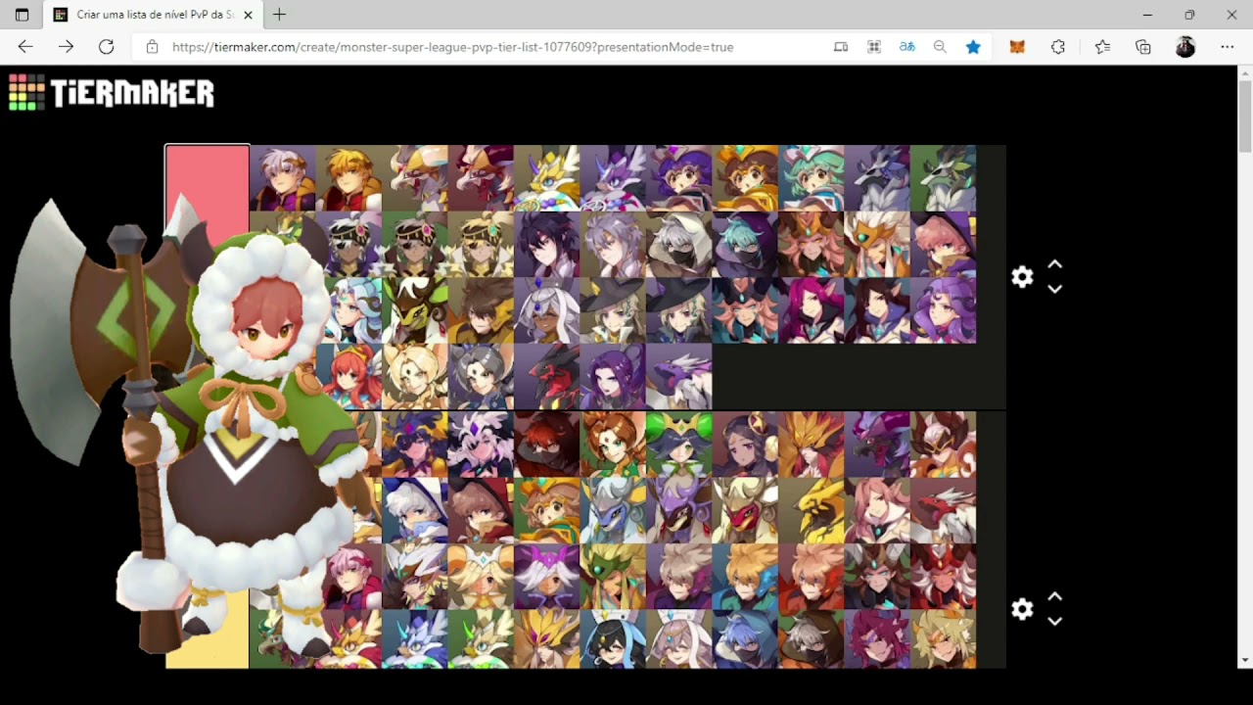1253x705 pixels.
Task: Select the pink top tier label cell
Action: coord(208,186)
